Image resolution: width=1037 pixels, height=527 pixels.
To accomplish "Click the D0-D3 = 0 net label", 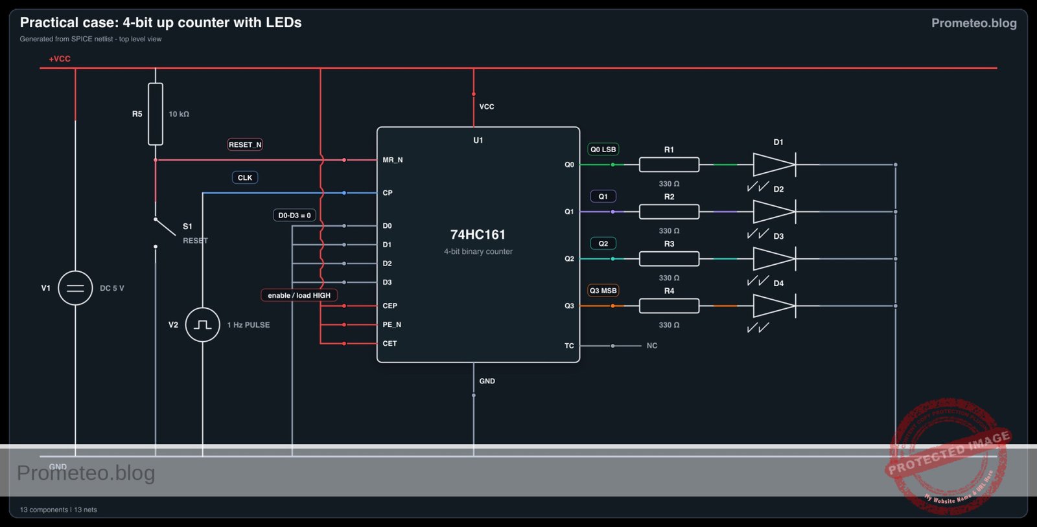I will pyautogui.click(x=294, y=215).
